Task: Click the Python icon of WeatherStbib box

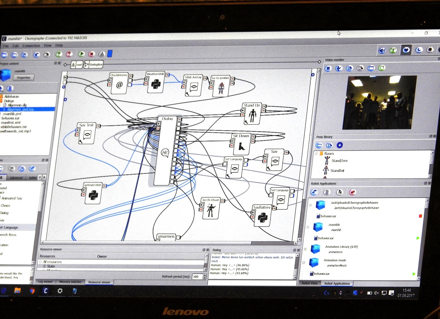Action: [156, 85]
